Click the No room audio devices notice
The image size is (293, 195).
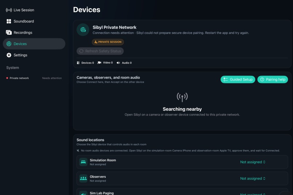[180, 151]
